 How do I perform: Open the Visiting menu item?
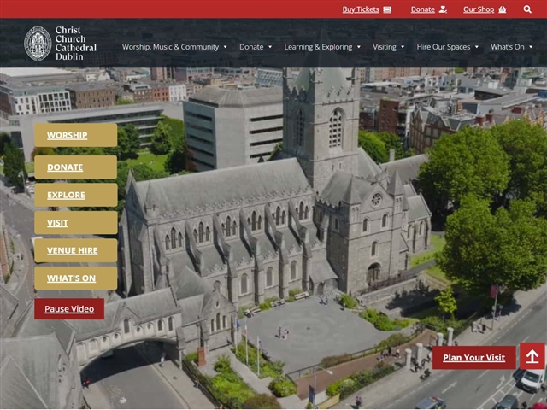coord(384,47)
